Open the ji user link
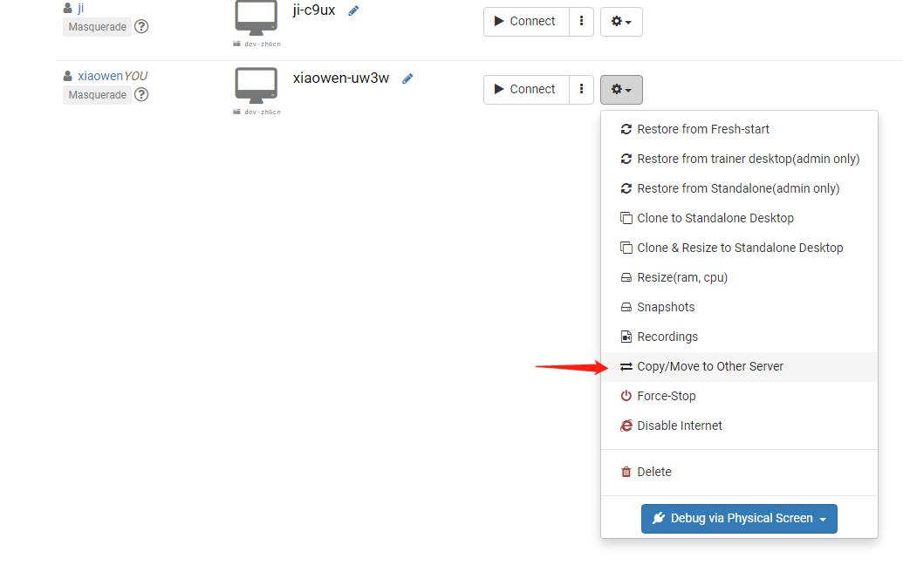Viewport: 903px width, 572px height. (80, 8)
